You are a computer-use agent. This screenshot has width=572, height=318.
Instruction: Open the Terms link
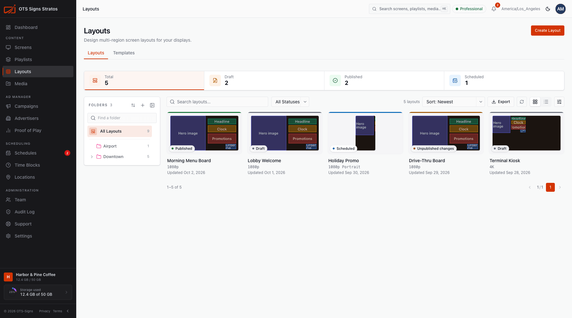tap(58, 311)
